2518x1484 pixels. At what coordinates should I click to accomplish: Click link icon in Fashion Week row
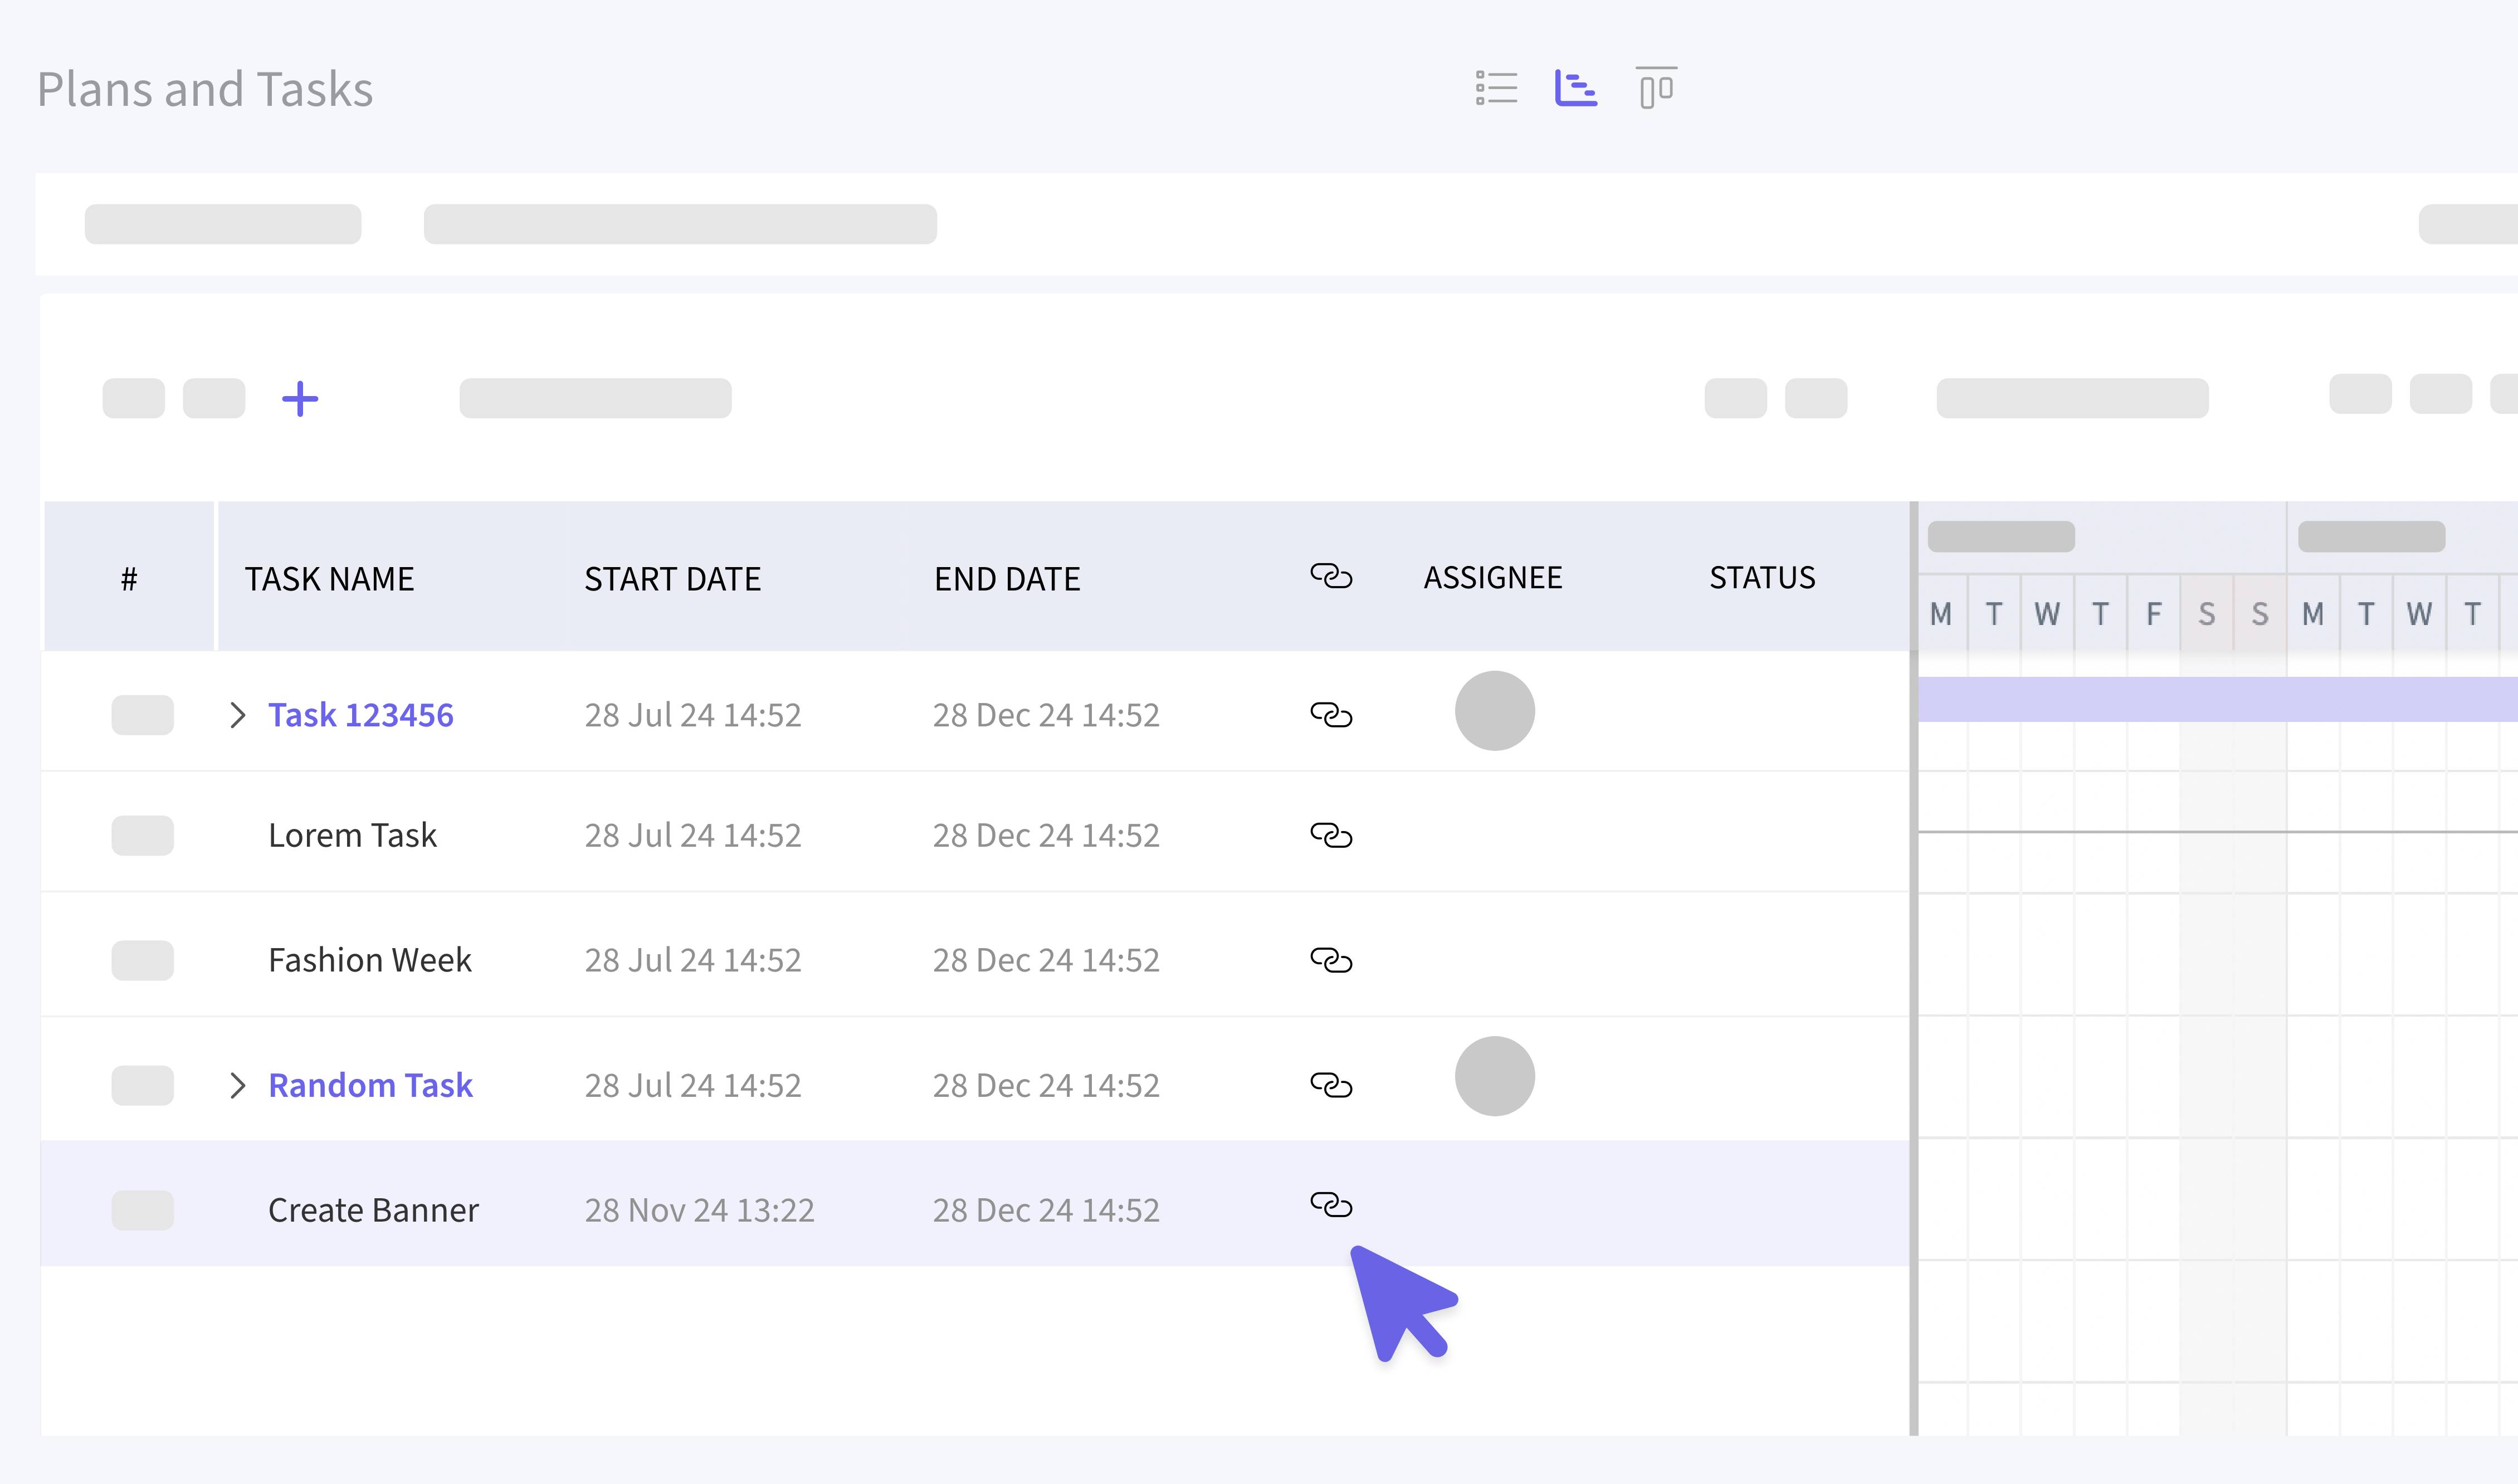pos(1330,960)
